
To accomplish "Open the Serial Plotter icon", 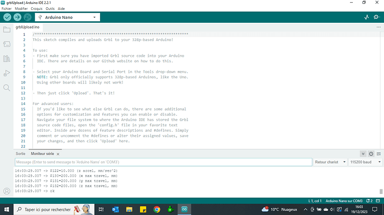I will click(x=366, y=17).
